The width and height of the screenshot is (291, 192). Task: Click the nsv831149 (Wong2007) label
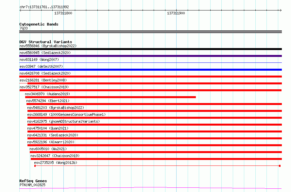[39, 60]
